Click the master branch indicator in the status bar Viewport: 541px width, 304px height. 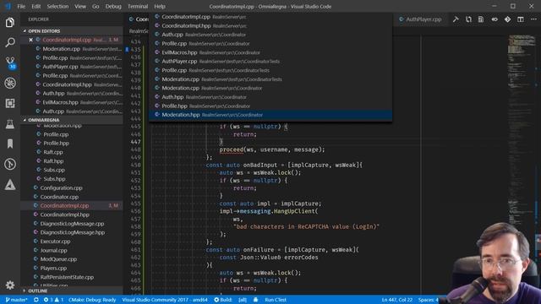click(x=17, y=300)
